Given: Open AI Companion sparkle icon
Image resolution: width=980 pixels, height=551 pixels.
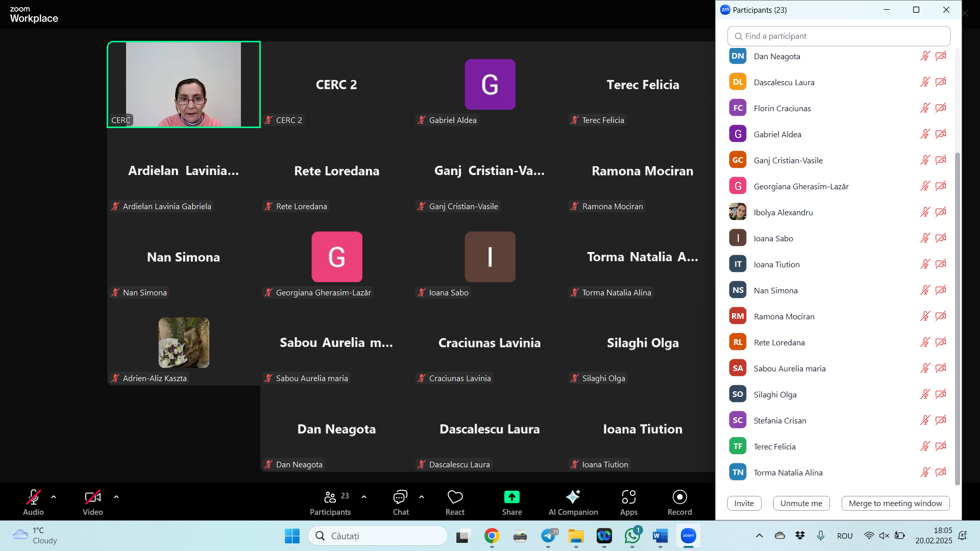Looking at the screenshot, I should [x=573, y=497].
